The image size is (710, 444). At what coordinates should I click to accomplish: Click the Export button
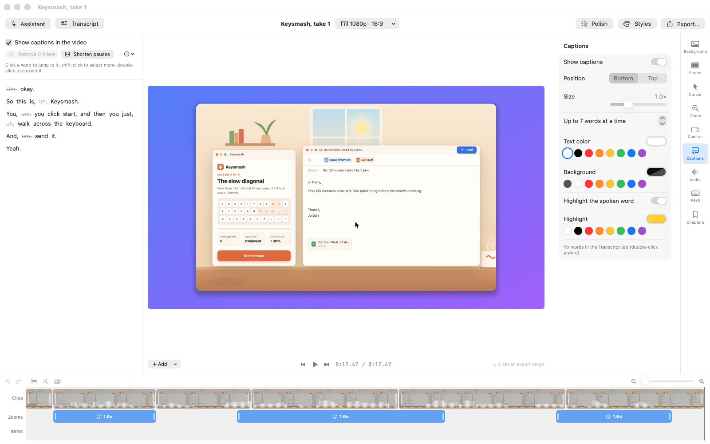683,24
